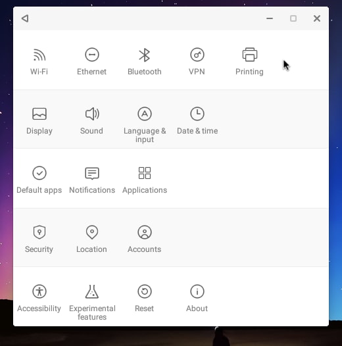This screenshot has height=346, width=342.
Task: Open Ethernet settings
Action: coord(92,61)
